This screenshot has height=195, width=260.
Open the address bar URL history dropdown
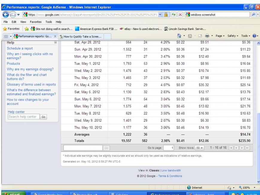click(160, 15)
